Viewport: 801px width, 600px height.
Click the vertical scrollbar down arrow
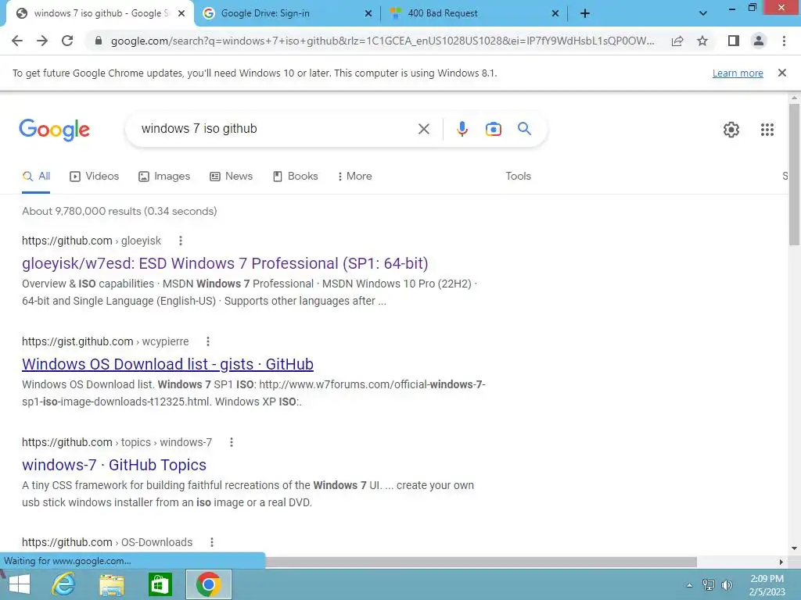pyautogui.click(x=794, y=549)
